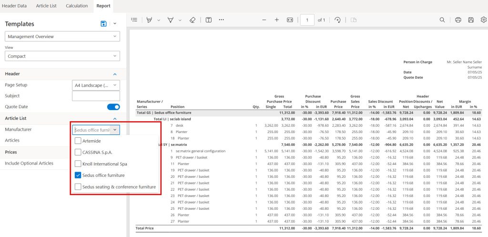Click the eraser clear-filter icon
Viewport: 488px width, 237px height.
[193, 20]
